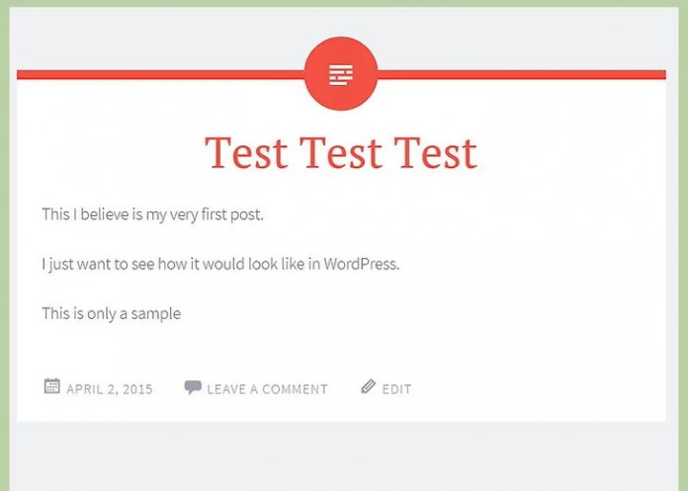Image resolution: width=688 pixels, height=491 pixels.
Task: Click the "This is only a sample" line
Action: (111, 313)
